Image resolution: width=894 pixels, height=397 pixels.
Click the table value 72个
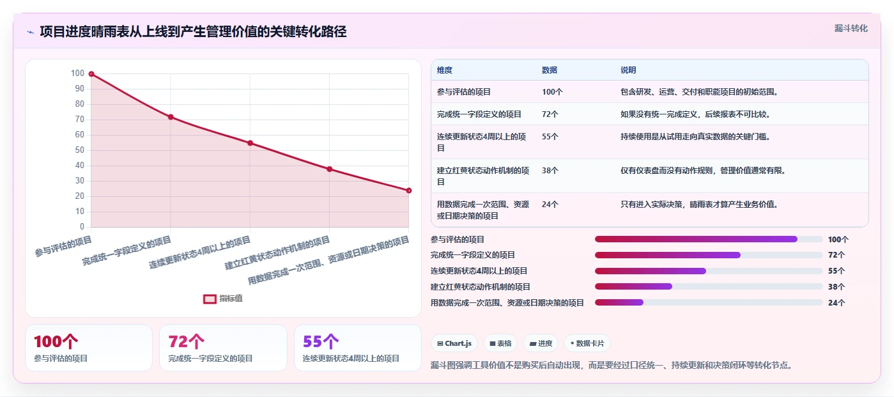(x=550, y=114)
